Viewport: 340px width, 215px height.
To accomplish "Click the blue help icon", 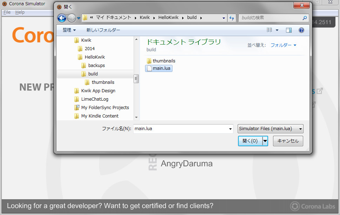I will (x=301, y=30).
